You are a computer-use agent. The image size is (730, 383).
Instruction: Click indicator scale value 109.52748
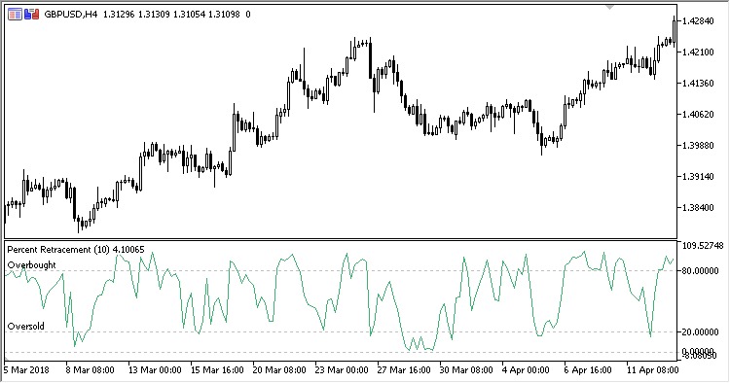[703, 245]
